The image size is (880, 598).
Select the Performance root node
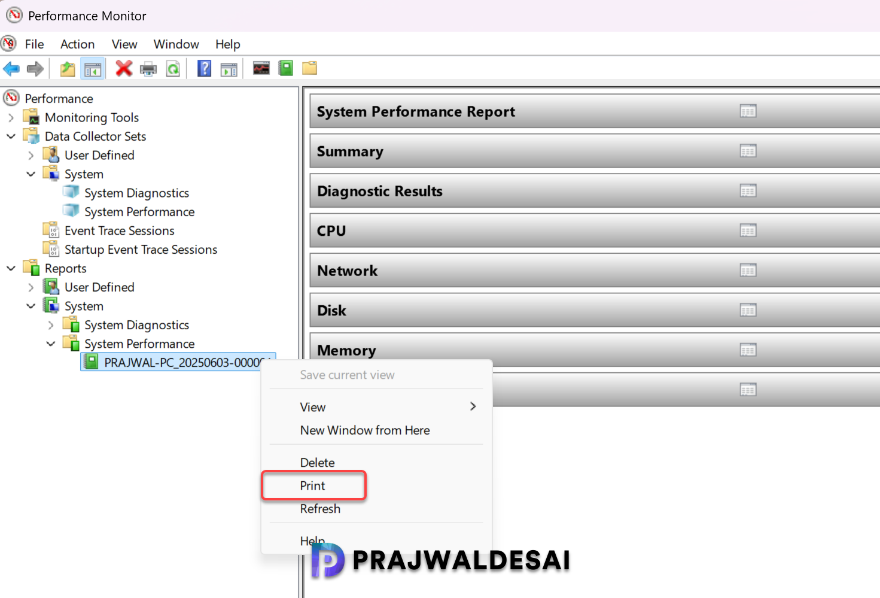[59, 98]
